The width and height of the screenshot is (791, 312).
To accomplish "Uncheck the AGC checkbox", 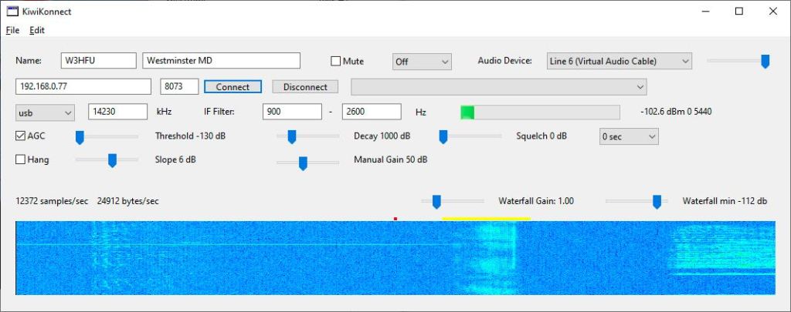I will coord(21,136).
